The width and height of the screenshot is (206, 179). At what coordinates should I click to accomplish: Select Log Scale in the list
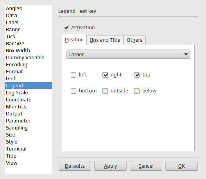click(x=28, y=93)
